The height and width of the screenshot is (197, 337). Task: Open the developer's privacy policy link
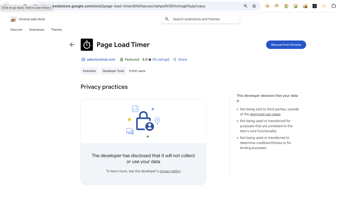(170, 171)
